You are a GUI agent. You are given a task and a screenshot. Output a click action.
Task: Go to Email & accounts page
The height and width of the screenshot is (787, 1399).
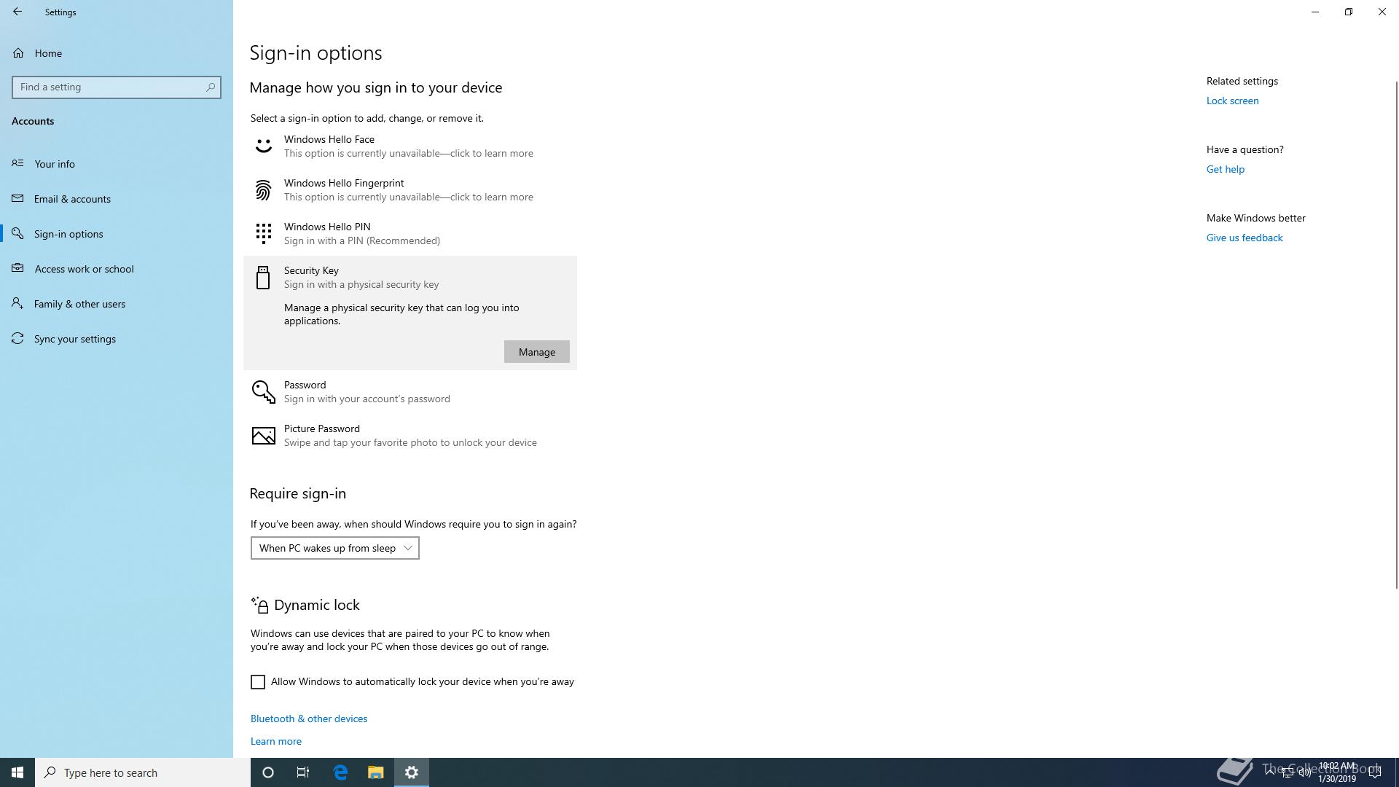[x=117, y=198]
